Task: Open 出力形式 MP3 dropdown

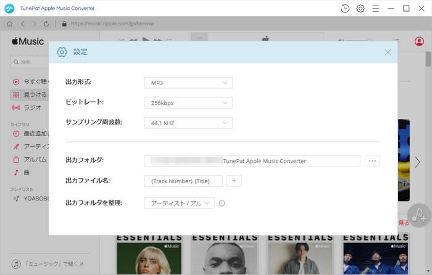Action: [x=188, y=83]
